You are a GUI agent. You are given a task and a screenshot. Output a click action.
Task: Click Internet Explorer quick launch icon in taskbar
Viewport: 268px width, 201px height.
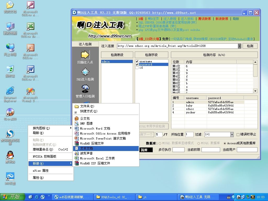[x=37, y=197]
